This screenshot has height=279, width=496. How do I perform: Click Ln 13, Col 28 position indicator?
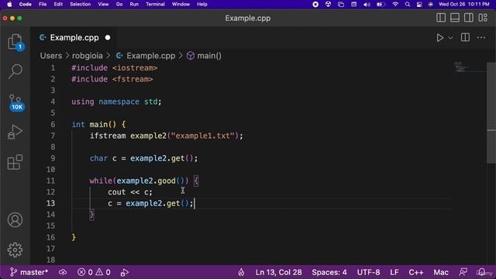279,272
